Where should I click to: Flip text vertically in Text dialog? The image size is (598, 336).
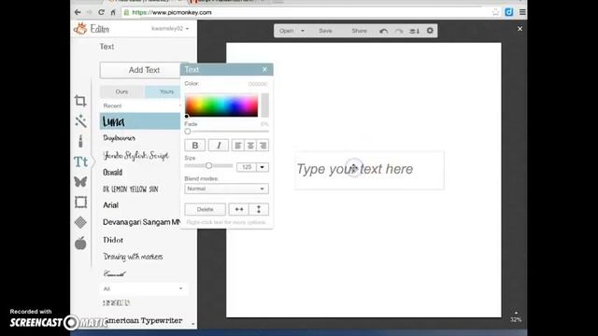[259, 209]
